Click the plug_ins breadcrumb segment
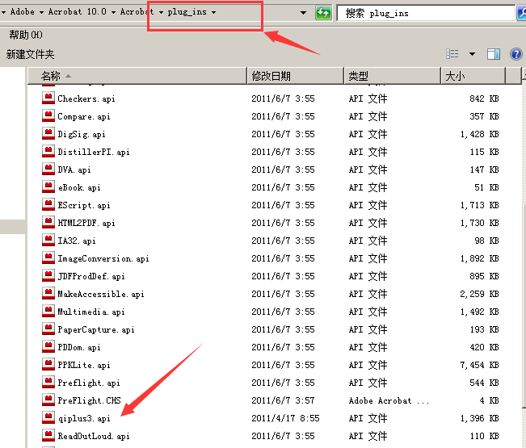526x448 pixels. point(187,12)
